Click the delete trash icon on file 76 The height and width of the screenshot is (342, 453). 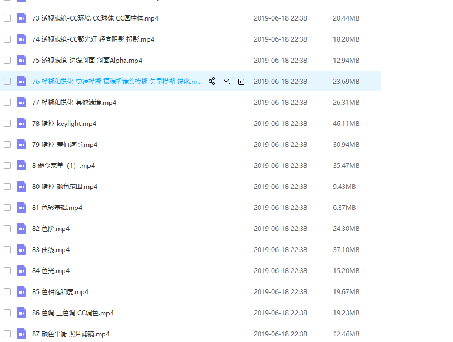[241, 81]
